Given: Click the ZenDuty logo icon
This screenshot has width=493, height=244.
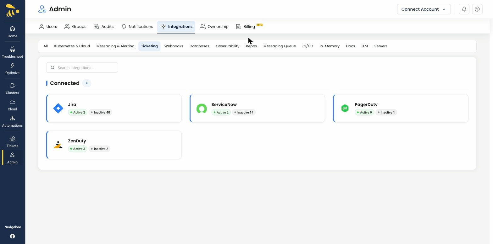Looking at the screenshot, I should click(58, 145).
